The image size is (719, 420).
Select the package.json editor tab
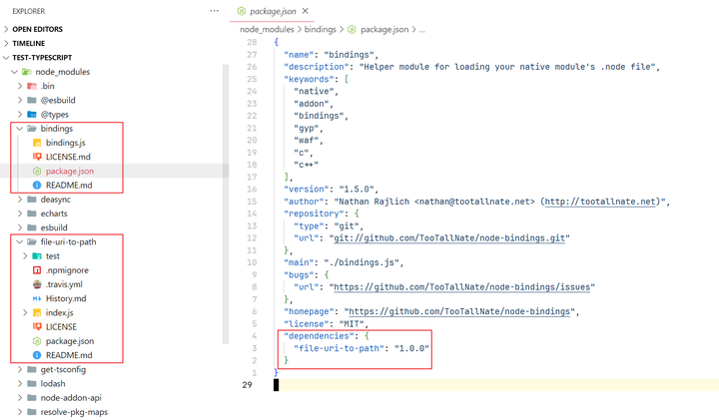pos(272,11)
